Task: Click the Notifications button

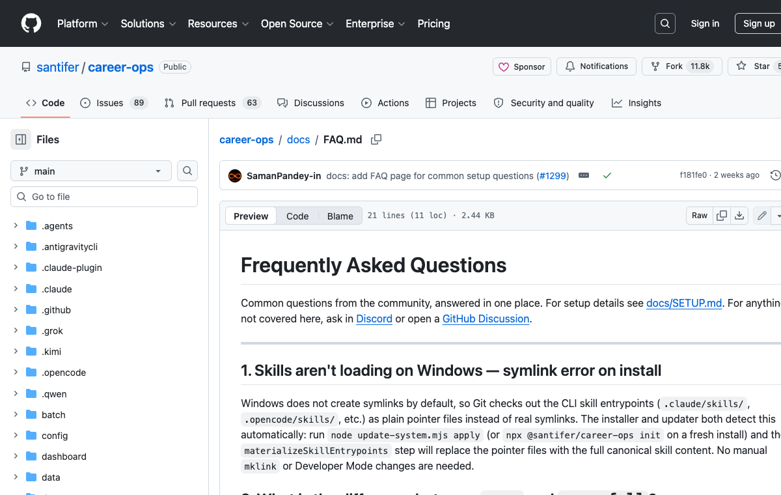Action: click(597, 66)
